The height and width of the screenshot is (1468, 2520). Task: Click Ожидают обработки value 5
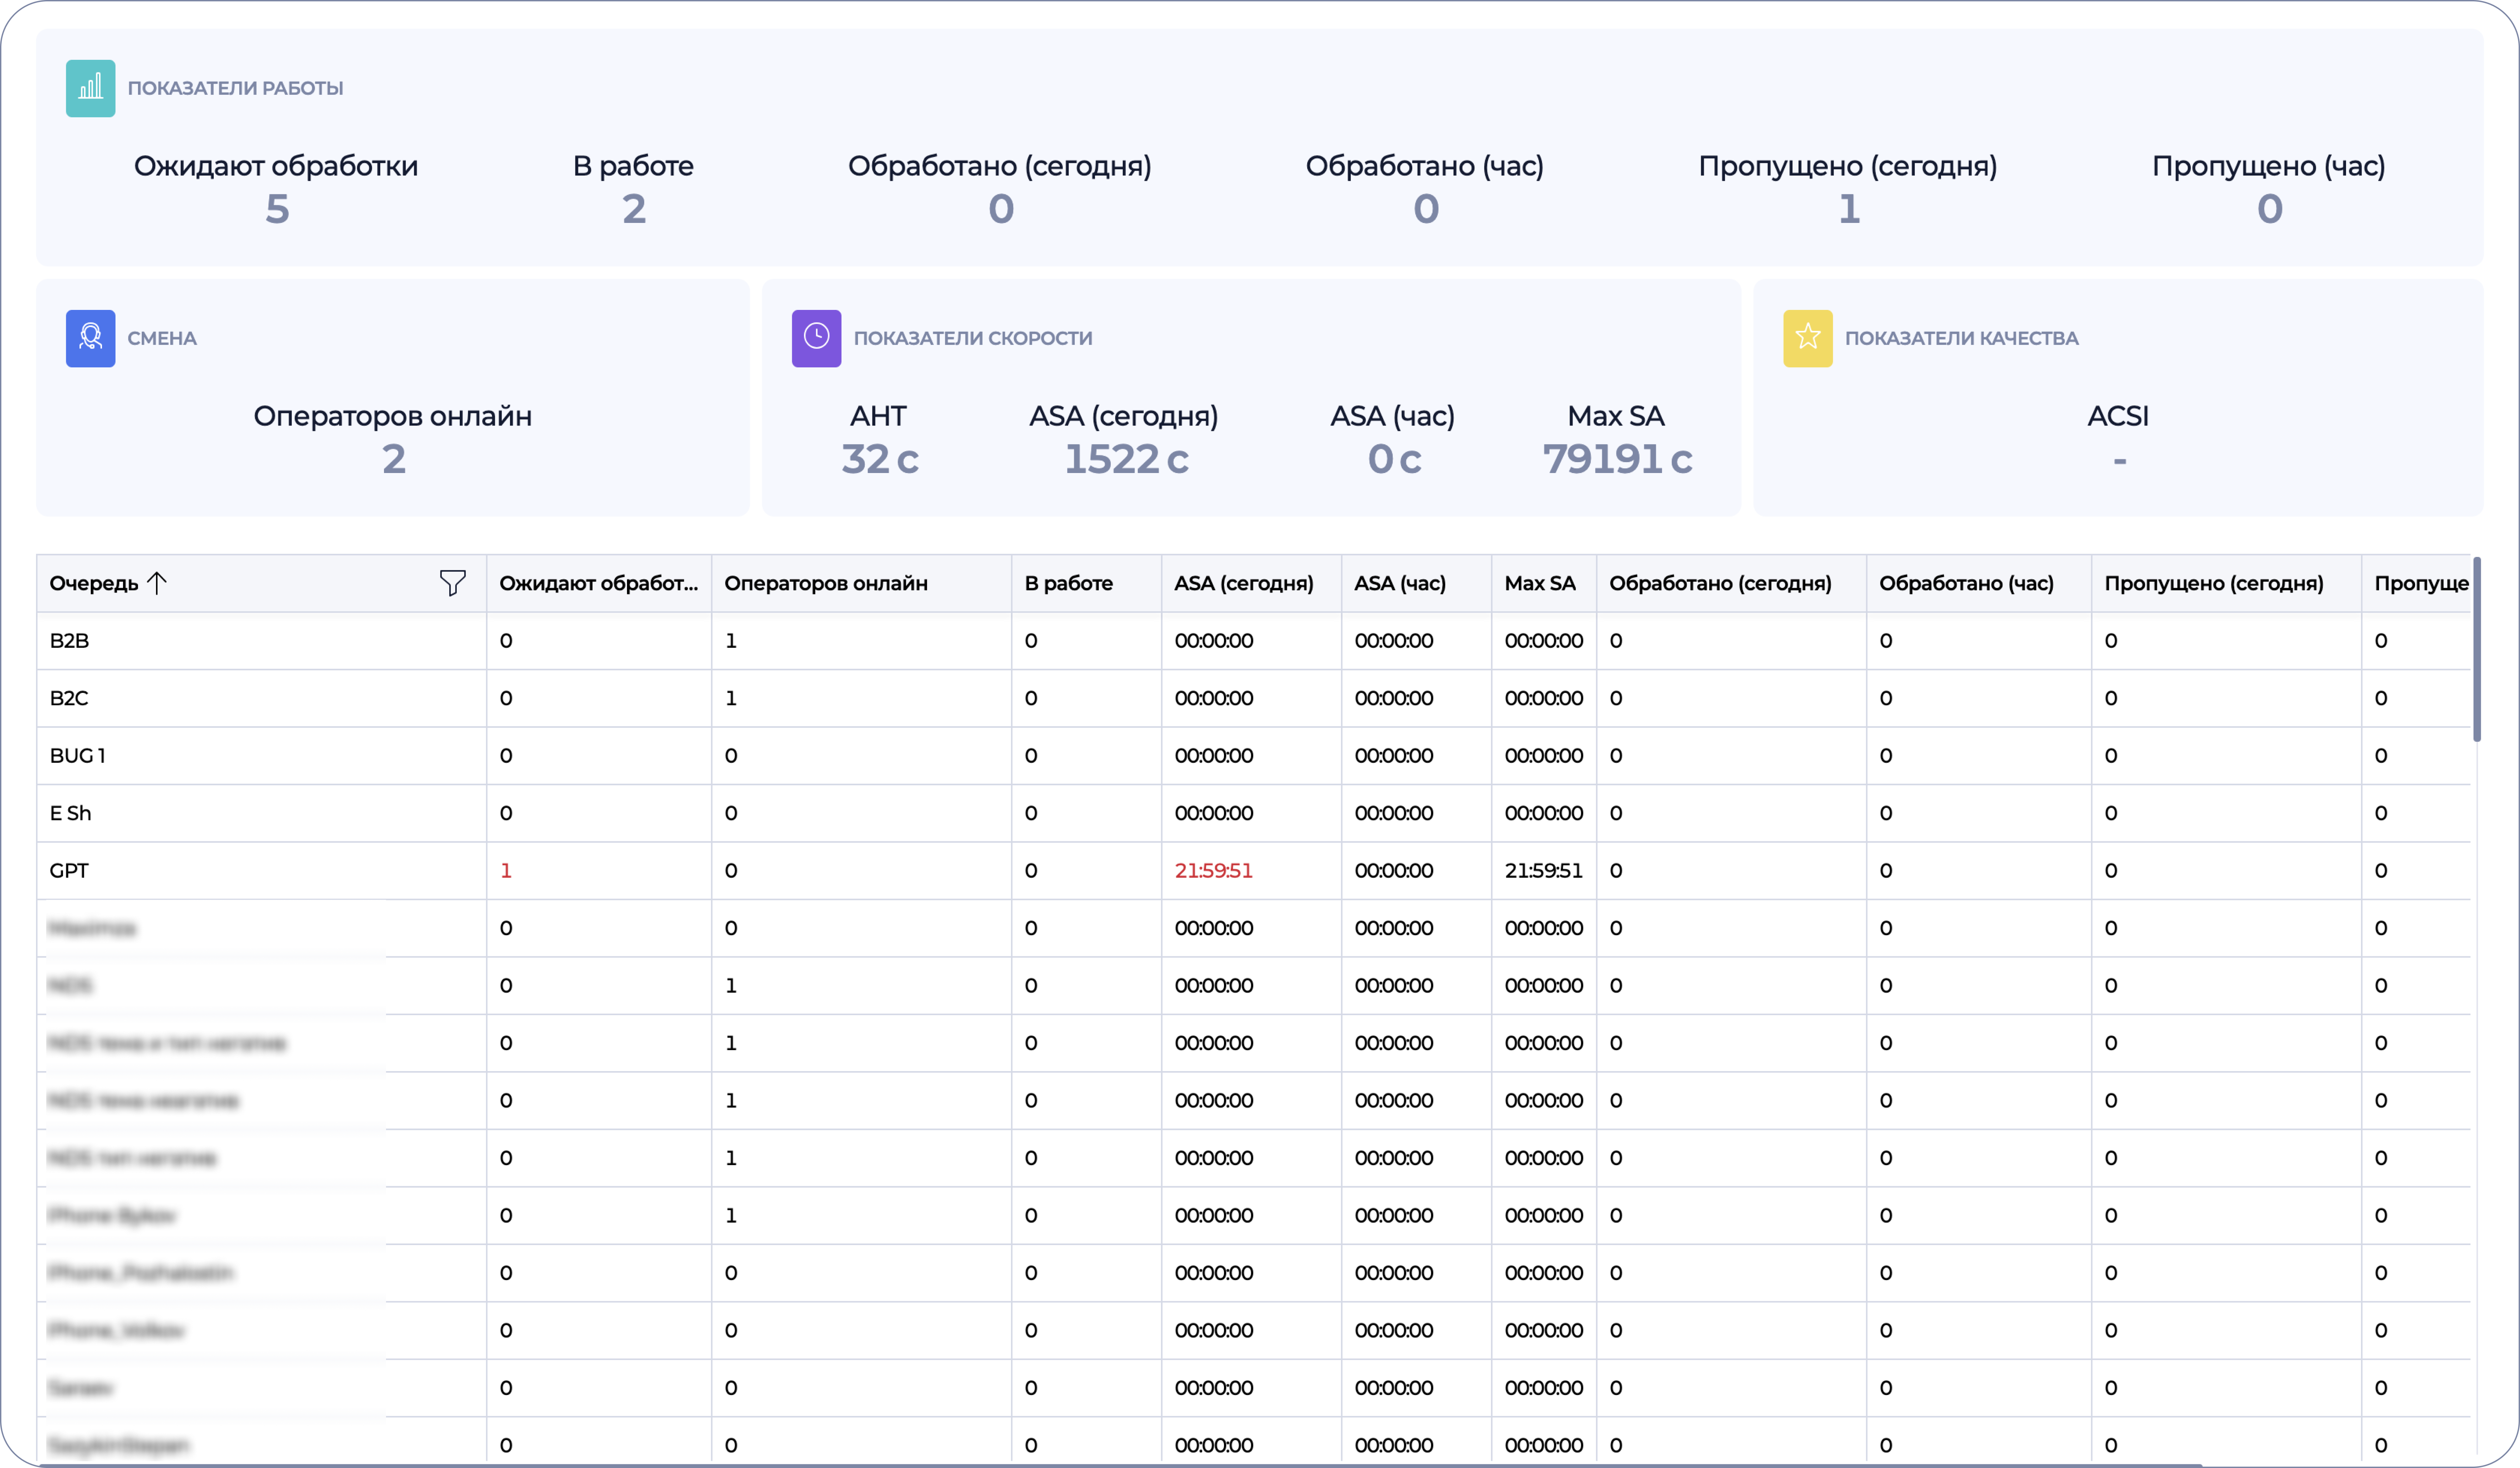277,209
